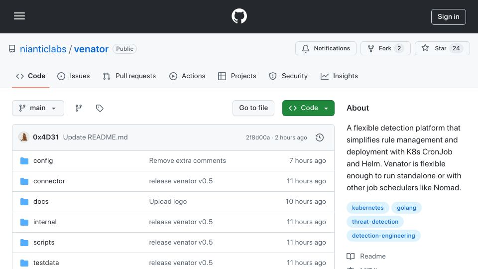Open the config folder
This screenshot has height=269, width=478.
coord(43,161)
